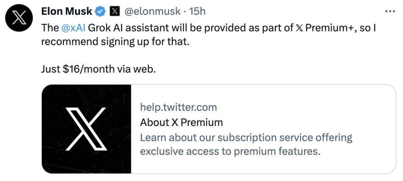The image size is (403, 181).
Task: Click 'recommend signing up for that.' text
Action: point(115,42)
